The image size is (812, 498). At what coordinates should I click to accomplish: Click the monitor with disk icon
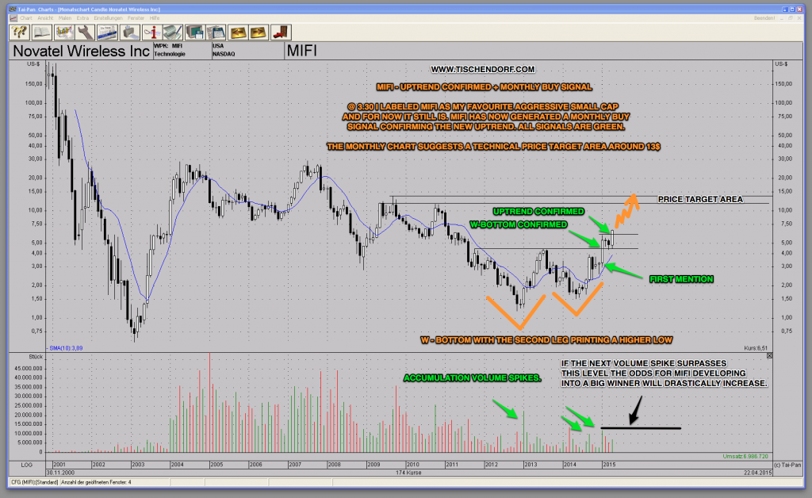point(194,32)
